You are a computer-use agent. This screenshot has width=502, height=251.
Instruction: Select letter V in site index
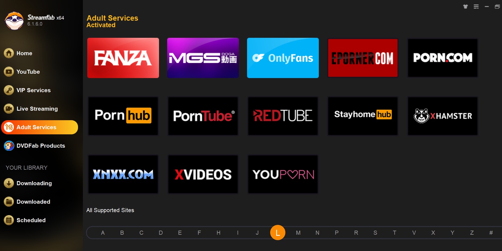point(414,233)
